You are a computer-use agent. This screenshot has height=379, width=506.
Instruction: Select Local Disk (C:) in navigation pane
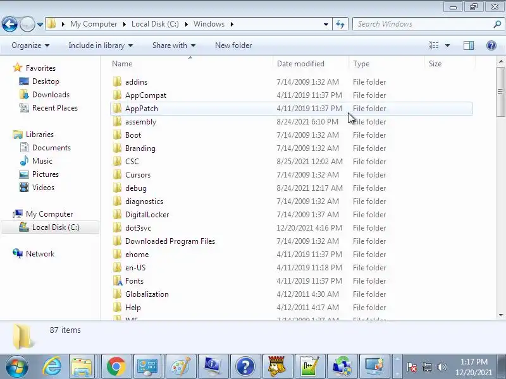(56, 227)
